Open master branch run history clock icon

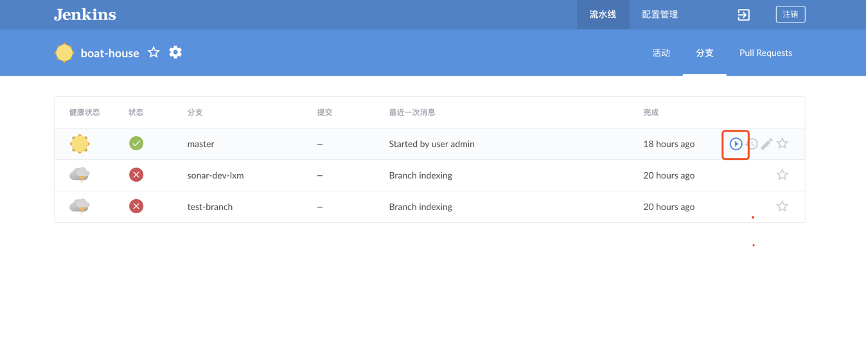752,144
